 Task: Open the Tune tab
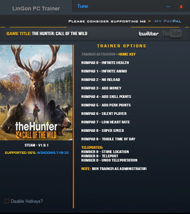[82, 6]
